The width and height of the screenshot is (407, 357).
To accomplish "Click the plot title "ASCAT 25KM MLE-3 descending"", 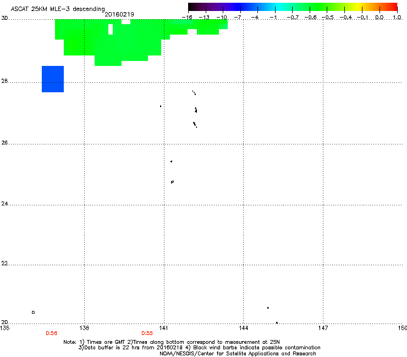I will click(58, 9).
